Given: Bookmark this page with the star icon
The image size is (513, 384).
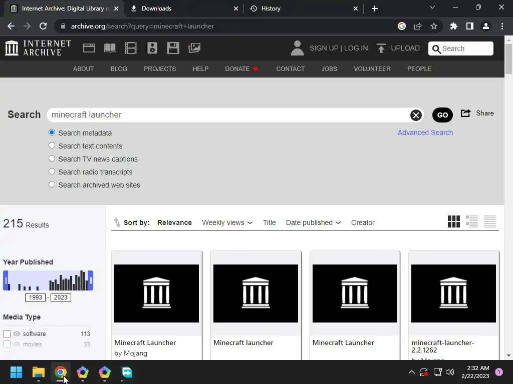Looking at the screenshot, I should pos(434,26).
